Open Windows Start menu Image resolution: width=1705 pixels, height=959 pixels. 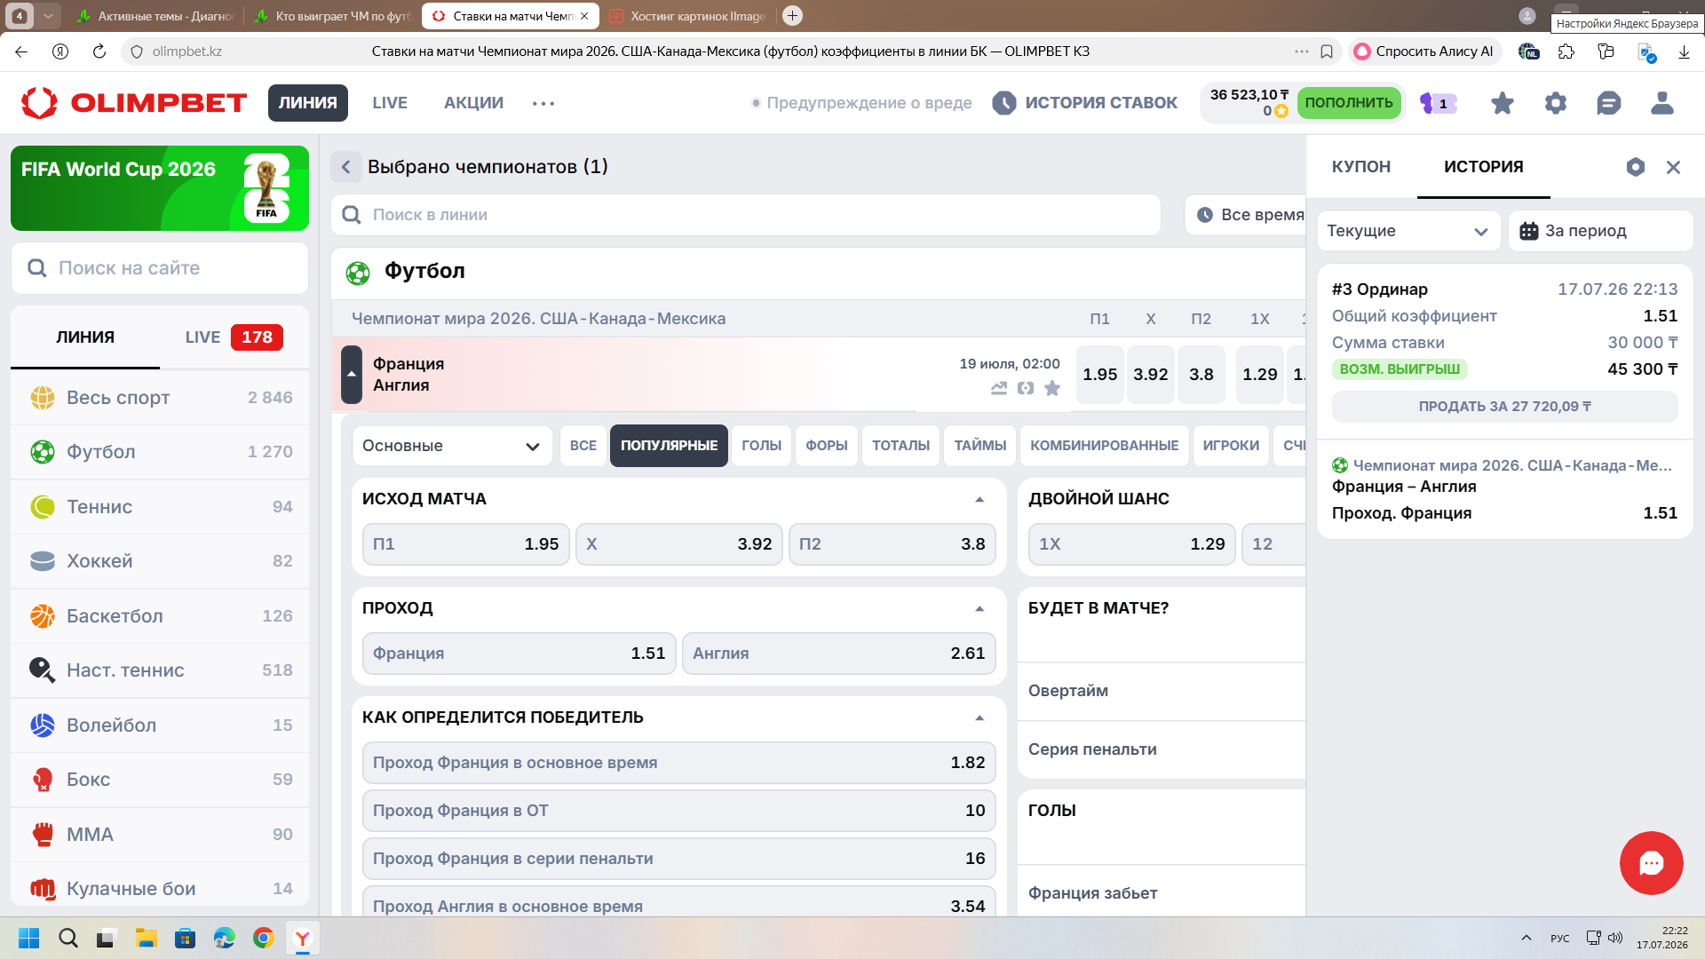(28, 938)
